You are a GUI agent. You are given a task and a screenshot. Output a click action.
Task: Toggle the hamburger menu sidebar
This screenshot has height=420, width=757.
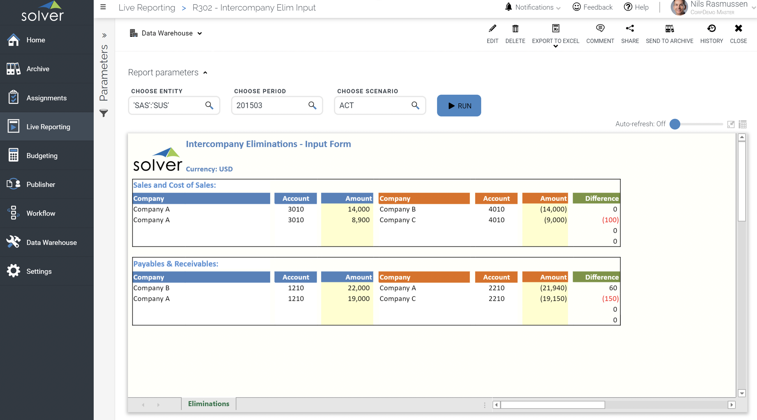103,7
